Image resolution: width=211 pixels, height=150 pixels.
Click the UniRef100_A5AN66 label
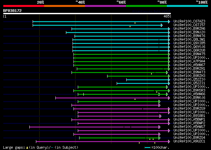pos(189,94)
